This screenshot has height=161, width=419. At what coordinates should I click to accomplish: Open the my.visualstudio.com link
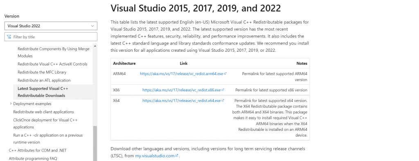(155, 156)
